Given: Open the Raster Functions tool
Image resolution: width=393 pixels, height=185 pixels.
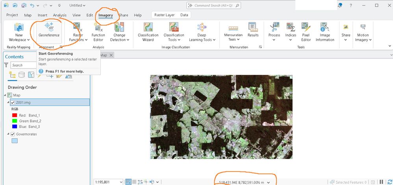Looking at the screenshot, I should (x=78, y=32).
